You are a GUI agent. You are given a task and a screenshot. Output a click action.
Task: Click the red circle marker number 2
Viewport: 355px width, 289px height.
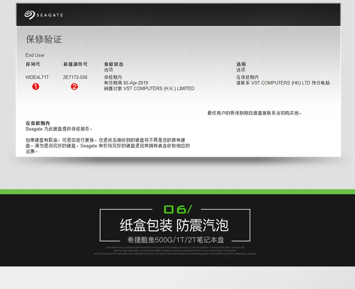(75, 86)
